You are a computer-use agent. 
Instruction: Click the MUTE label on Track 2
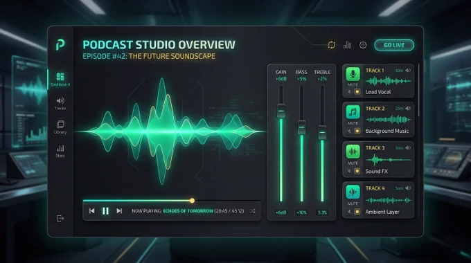click(x=353, y=123)
